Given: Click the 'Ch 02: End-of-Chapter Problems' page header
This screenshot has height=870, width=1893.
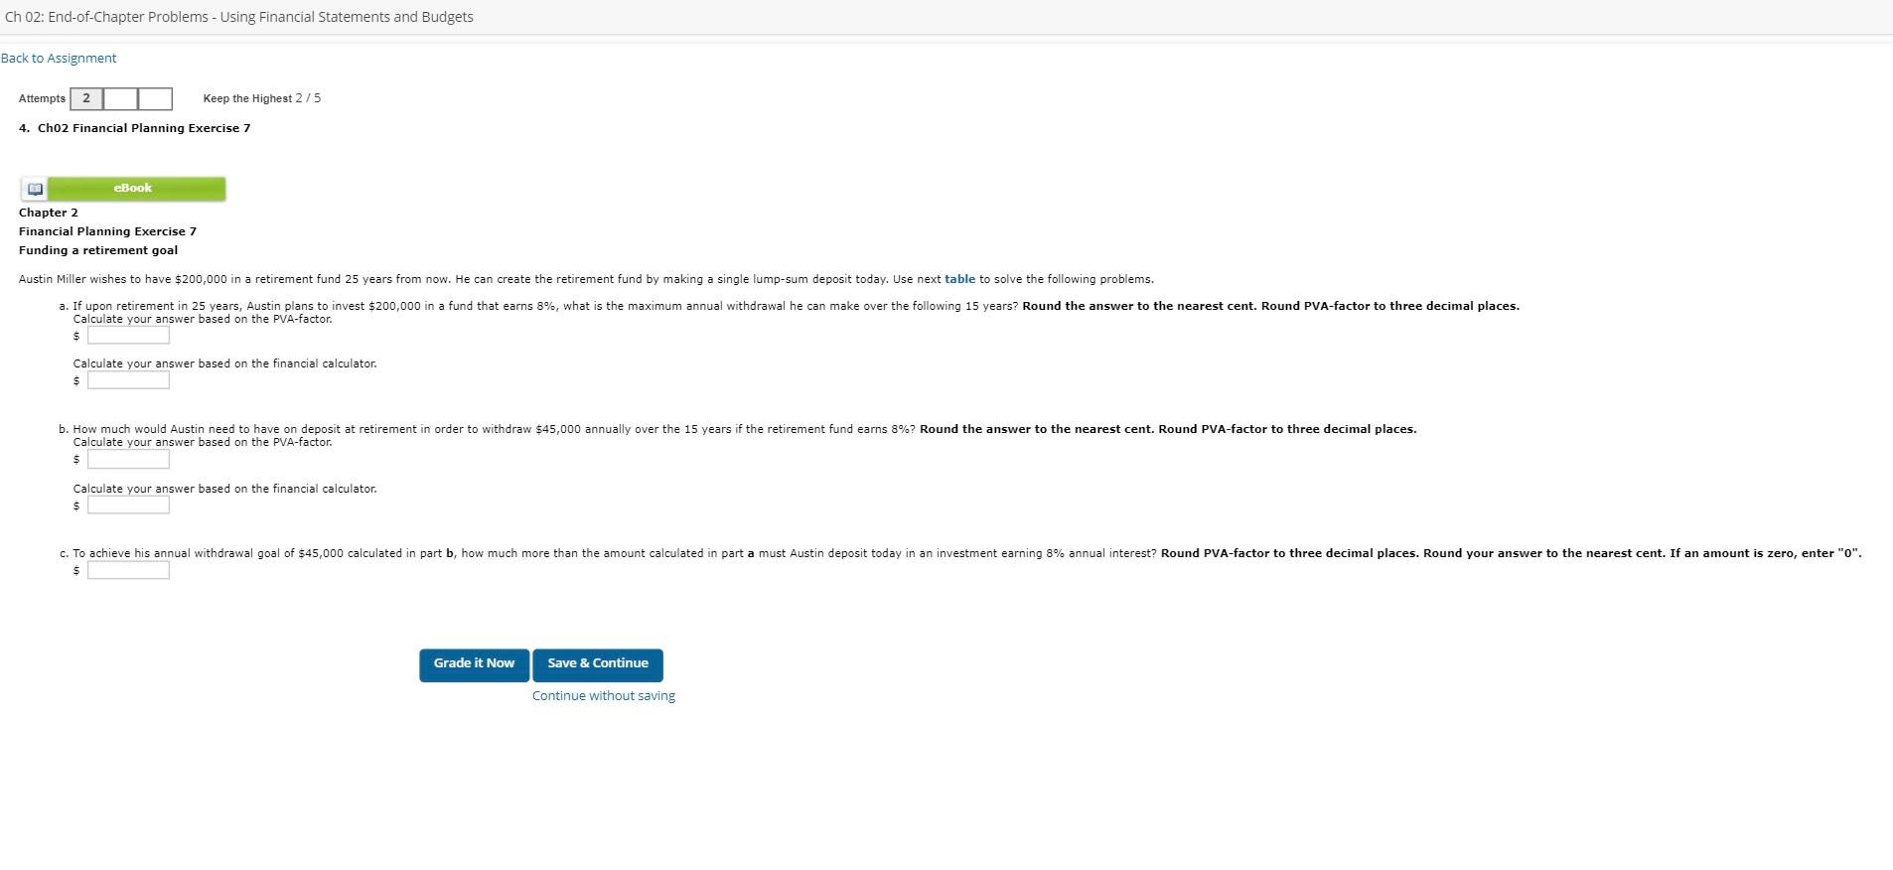Looking at the screenshot, I should [x=239, y=17].
